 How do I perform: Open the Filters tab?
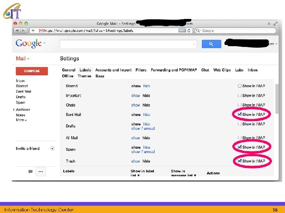pos(141,70)
